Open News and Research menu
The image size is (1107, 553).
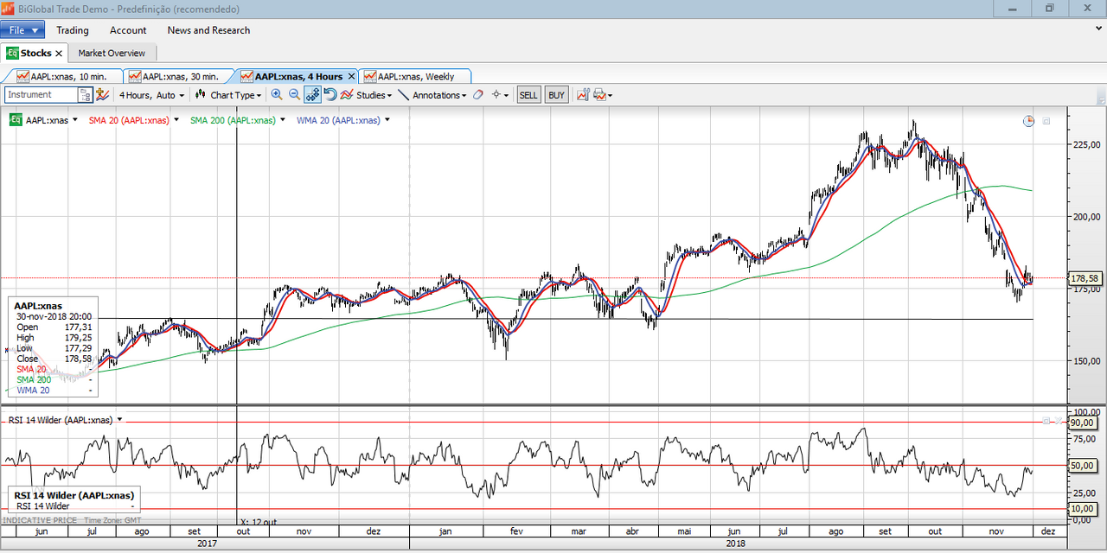[x=208, y=30]
